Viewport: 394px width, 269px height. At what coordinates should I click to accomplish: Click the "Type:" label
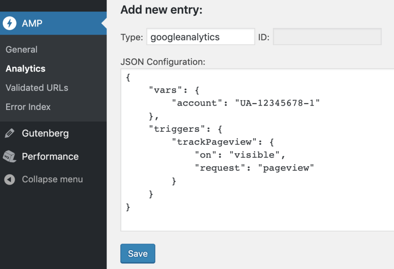[x=132, y=37]
